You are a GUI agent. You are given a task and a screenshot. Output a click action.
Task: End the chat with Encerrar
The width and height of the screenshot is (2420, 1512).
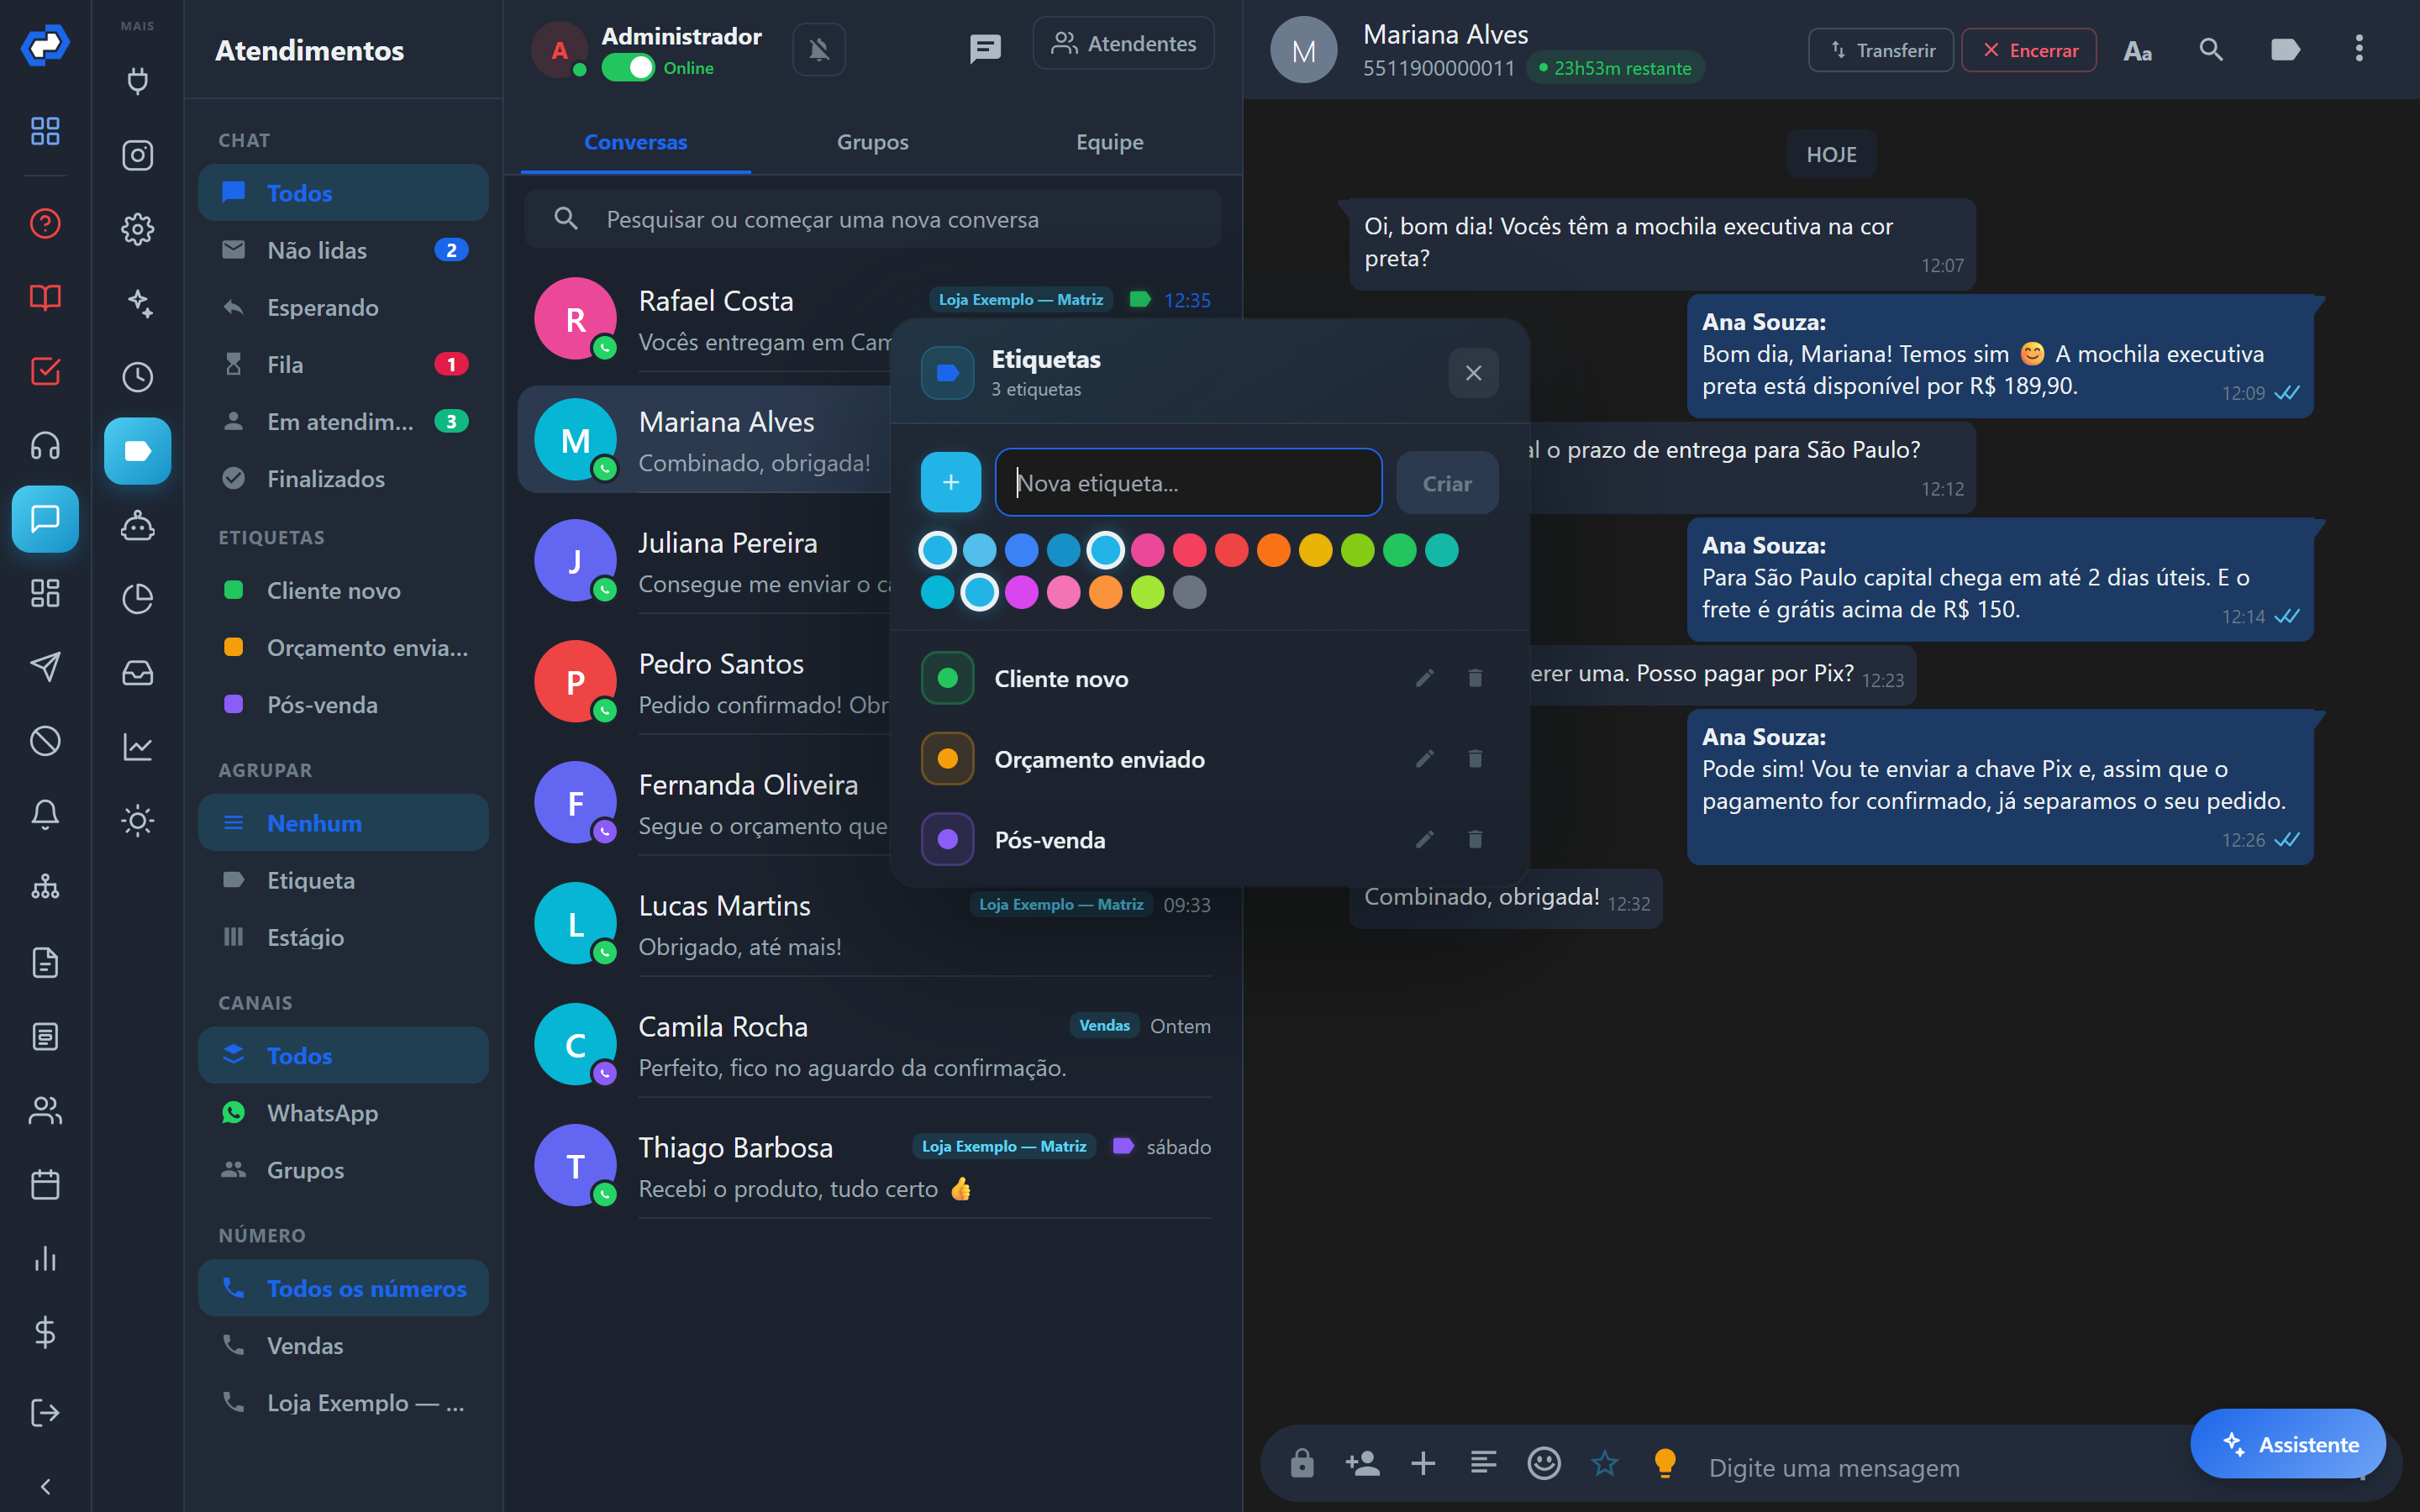click(2029, 50)
